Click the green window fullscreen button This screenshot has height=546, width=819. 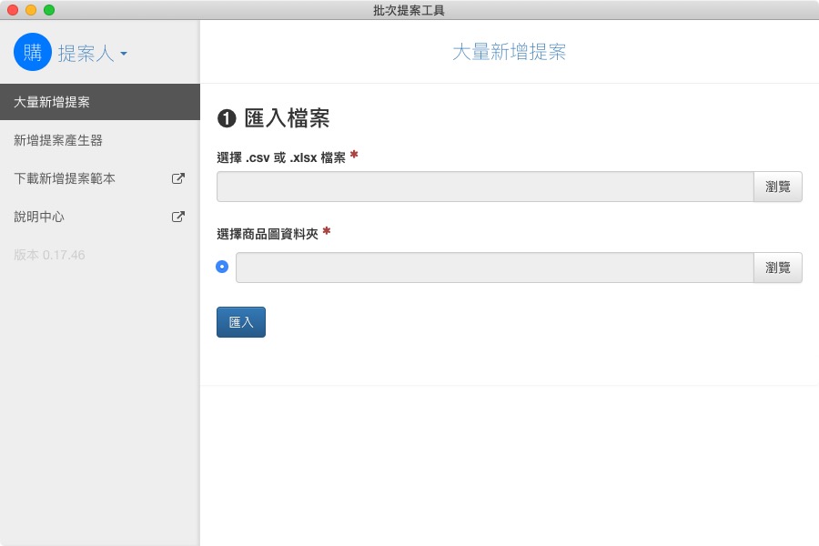point(49,10)
